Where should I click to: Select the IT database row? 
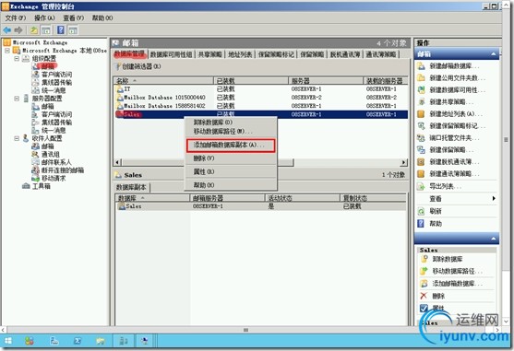[261, 89]
